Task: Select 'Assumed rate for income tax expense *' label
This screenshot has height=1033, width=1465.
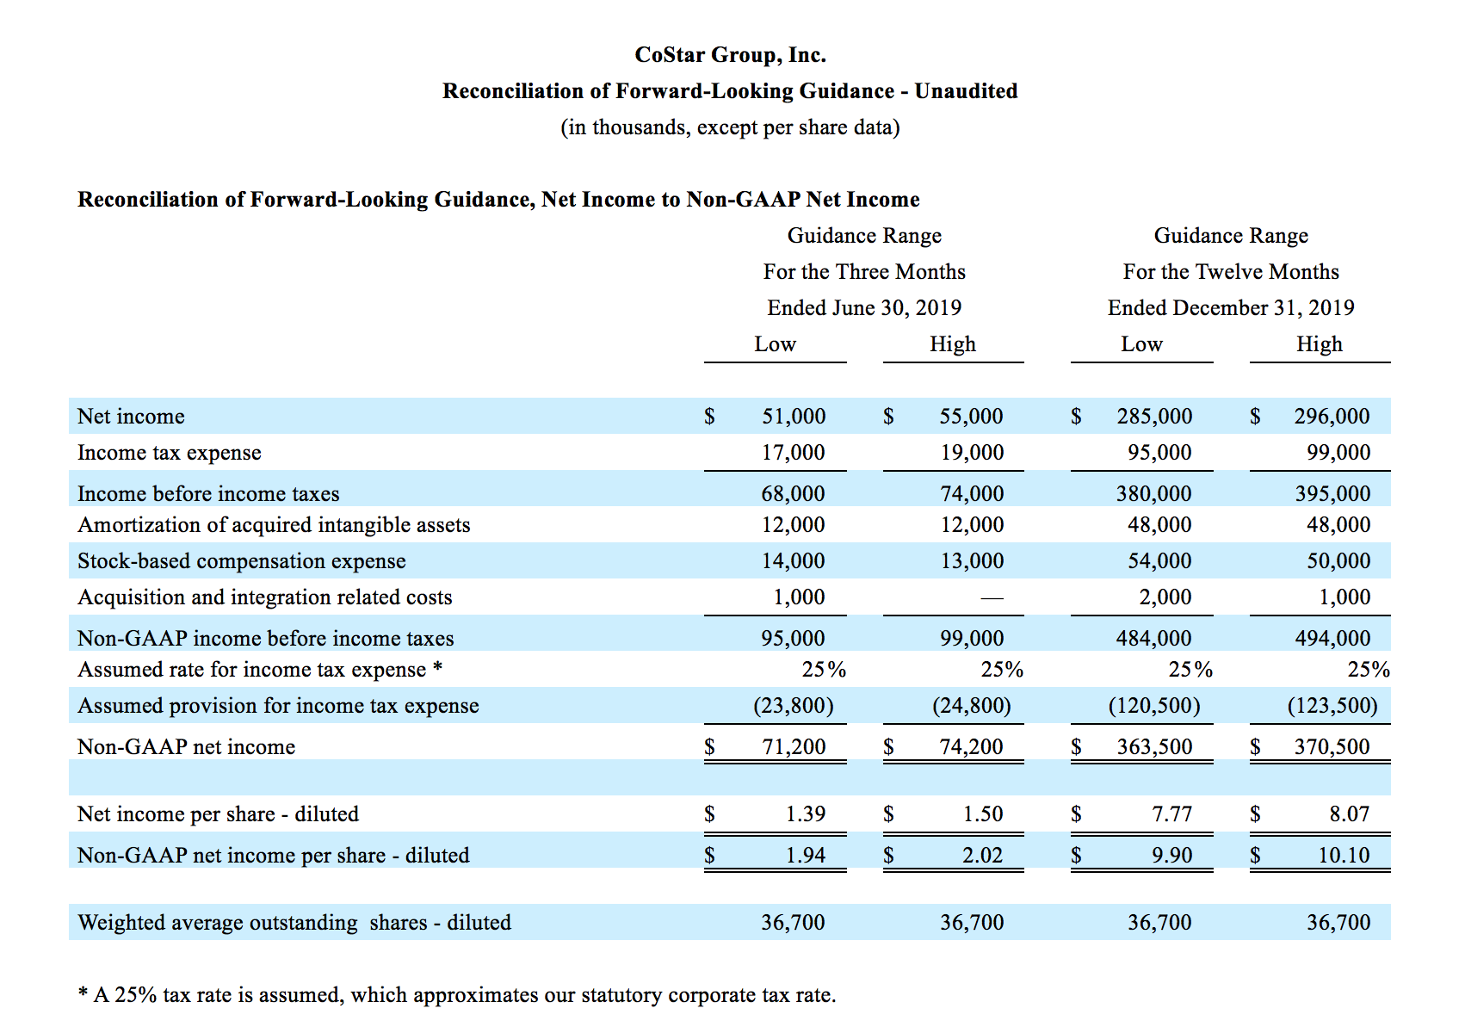Action: click(260, 670)
